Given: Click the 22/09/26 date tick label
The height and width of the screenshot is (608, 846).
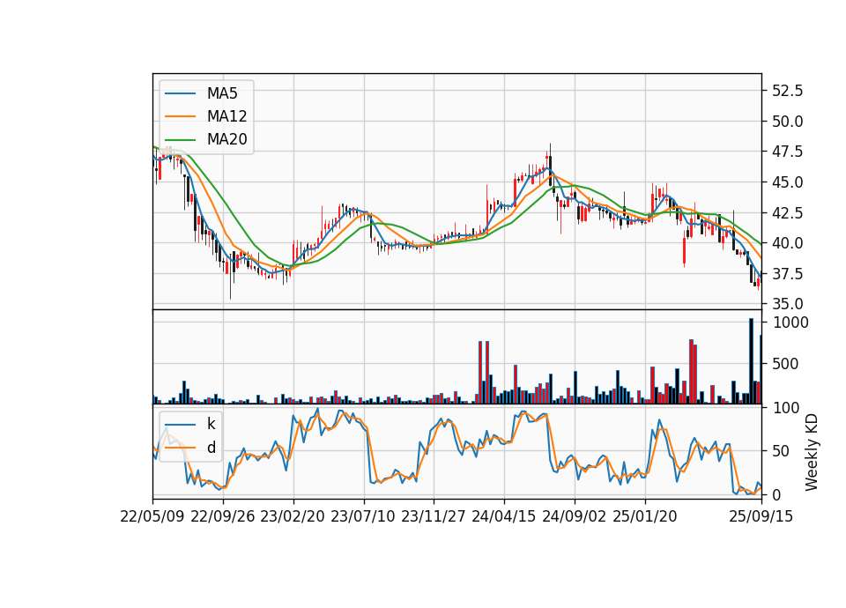Looking at the screenshot, I should [x=223, y=516].
